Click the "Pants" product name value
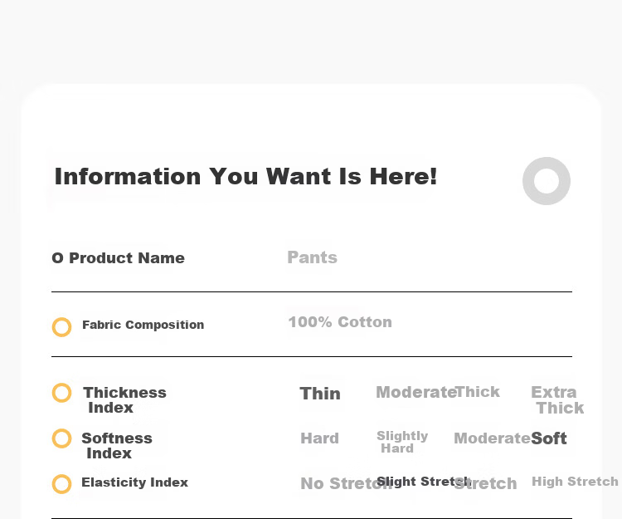 pyautogui.click(x=312, y=257)
